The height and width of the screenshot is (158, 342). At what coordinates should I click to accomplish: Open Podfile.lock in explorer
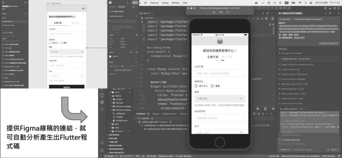[x=122, y=121]
